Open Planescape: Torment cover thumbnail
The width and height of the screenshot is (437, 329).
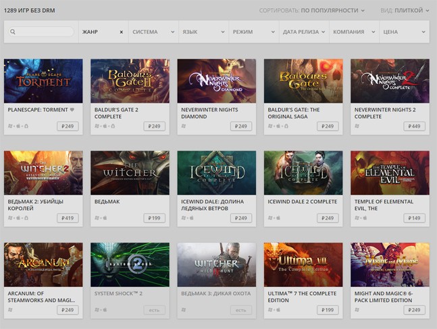click(x=43, y=81)
